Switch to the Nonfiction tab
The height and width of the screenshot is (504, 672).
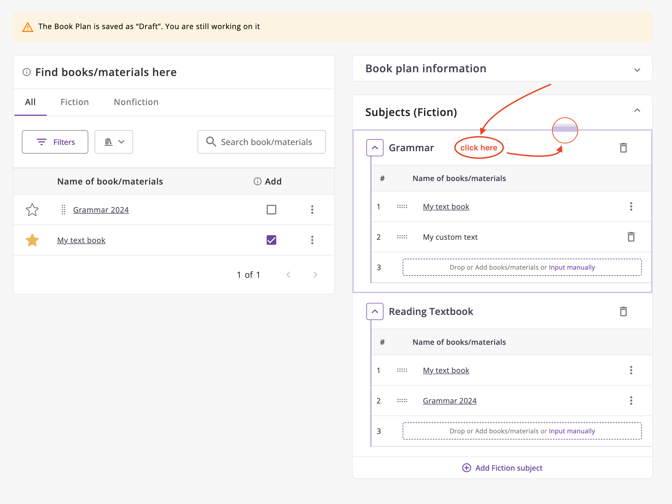coord(136,102)
